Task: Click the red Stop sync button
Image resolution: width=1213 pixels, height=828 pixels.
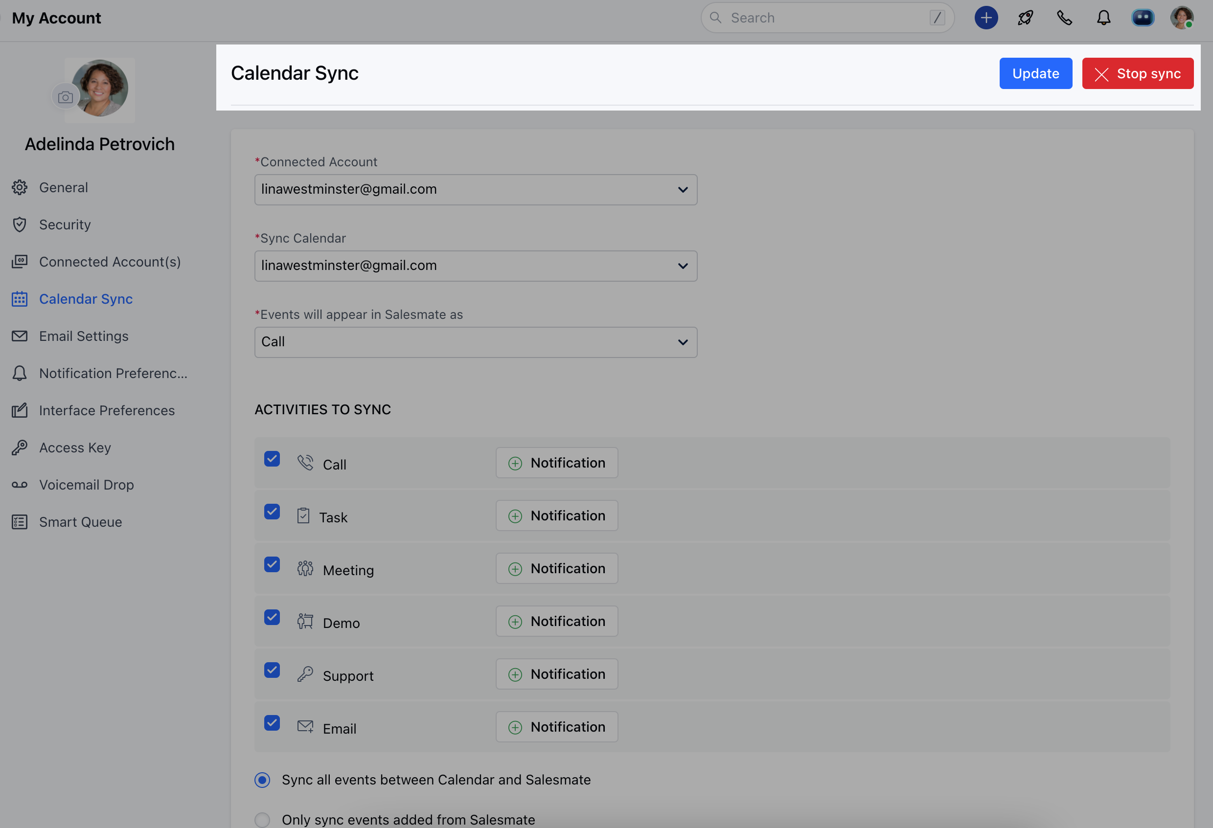Action: tap(1137, 73)
